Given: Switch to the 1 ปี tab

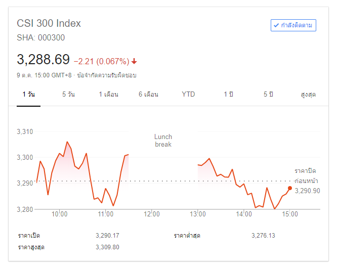Looking at the screenshot, I should 228,95.
